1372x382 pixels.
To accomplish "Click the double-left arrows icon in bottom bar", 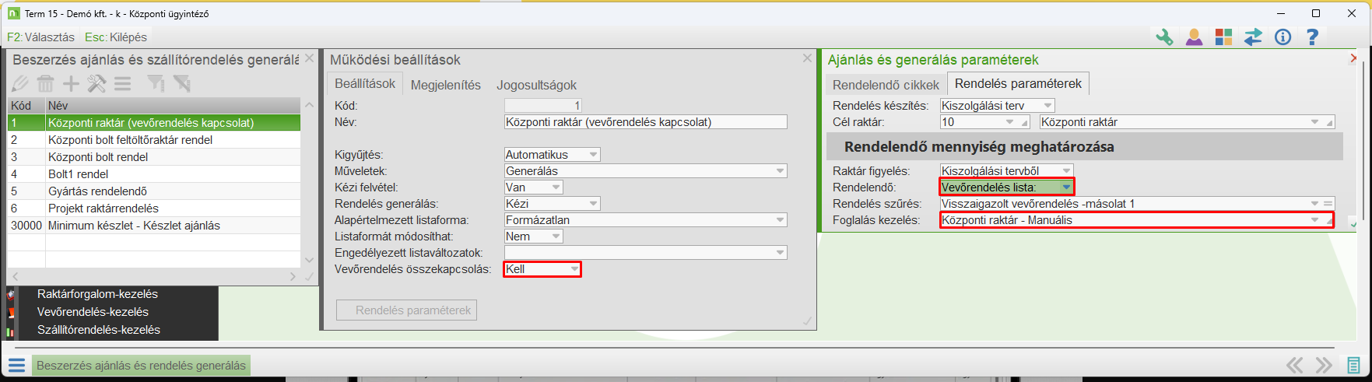I will click(1295, 366).
